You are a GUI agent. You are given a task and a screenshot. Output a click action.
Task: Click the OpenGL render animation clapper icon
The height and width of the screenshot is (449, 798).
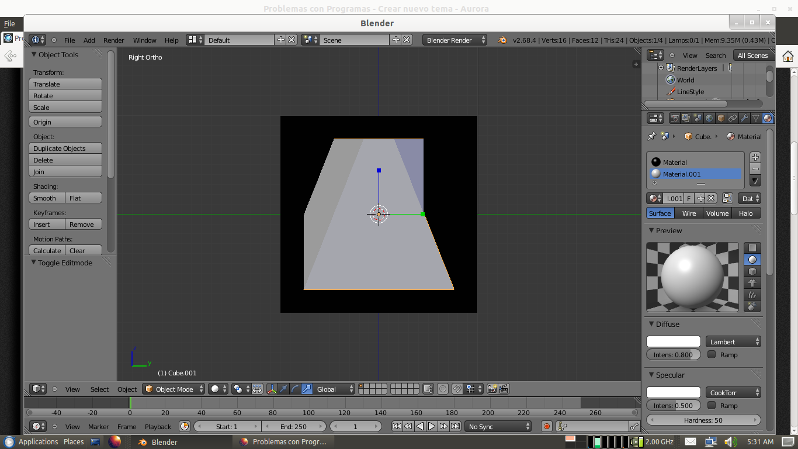pos(503,389)
